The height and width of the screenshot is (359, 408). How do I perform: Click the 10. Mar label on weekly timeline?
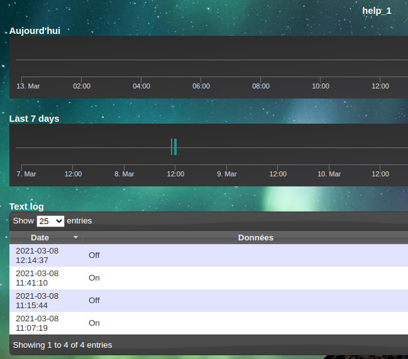coord(329,174)
